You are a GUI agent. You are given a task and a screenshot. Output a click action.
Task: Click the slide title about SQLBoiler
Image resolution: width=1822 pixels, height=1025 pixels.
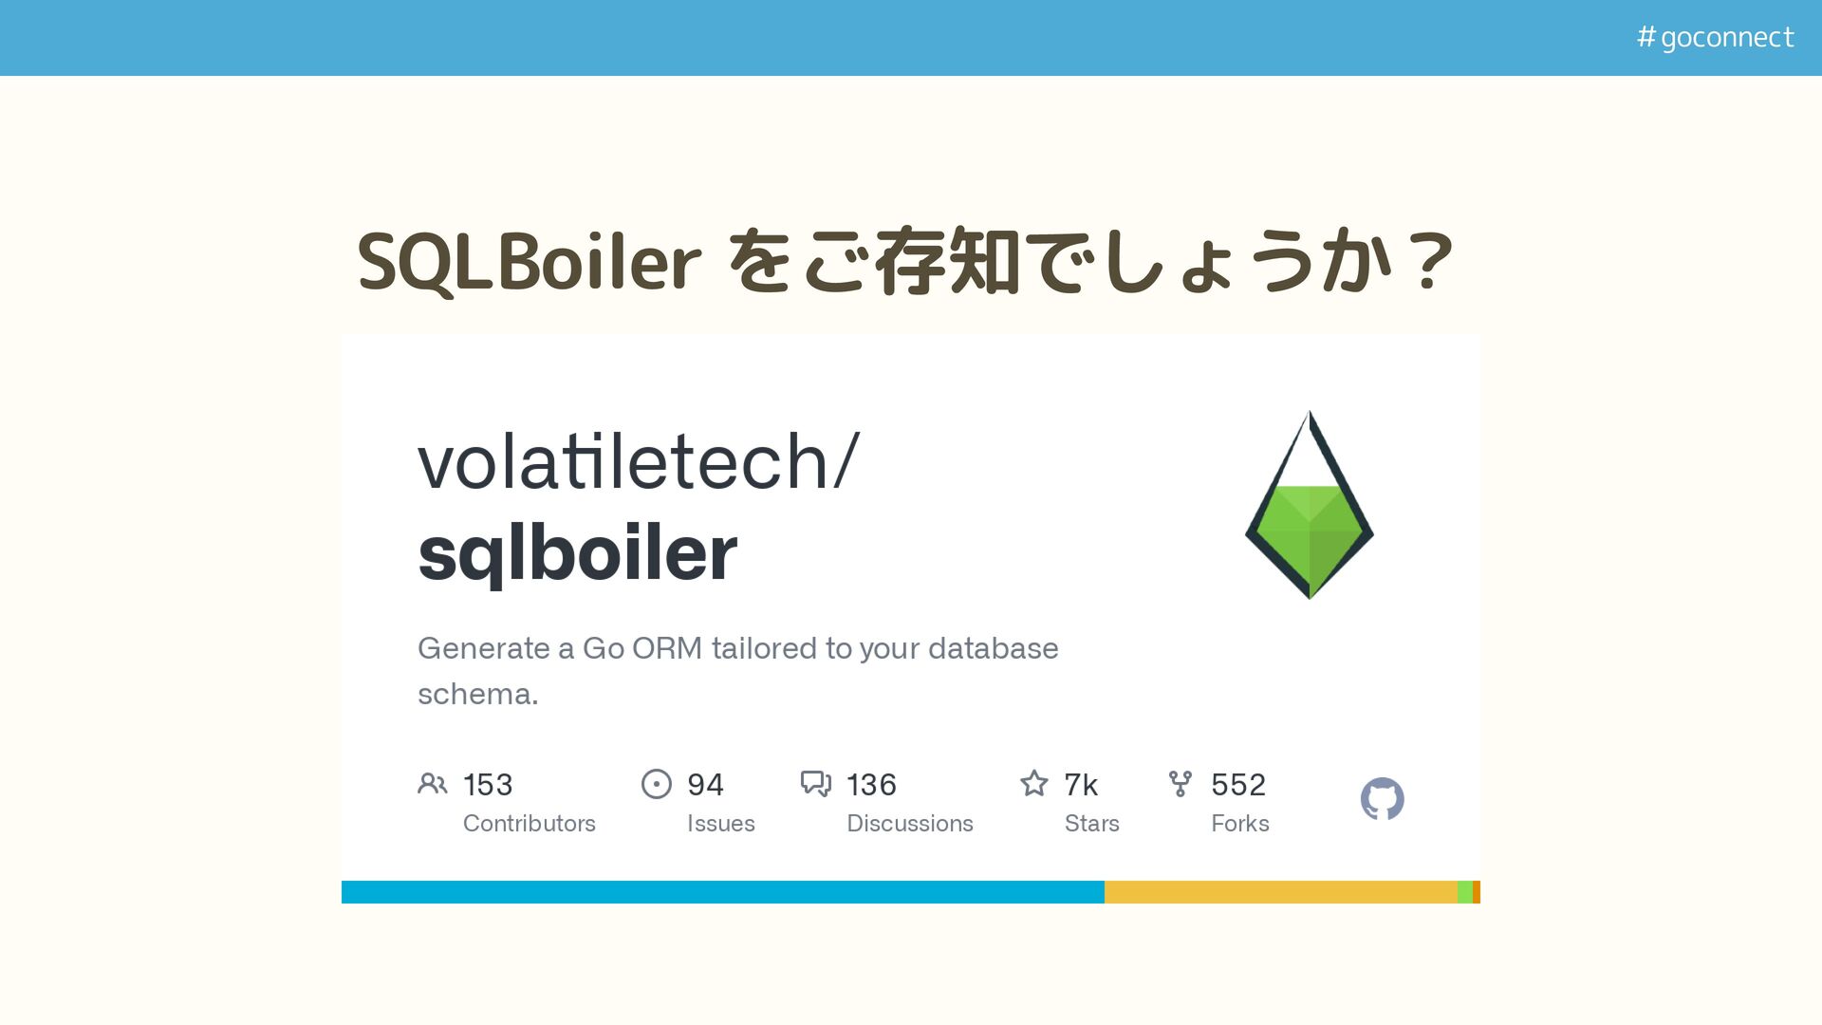coord(906,261)
